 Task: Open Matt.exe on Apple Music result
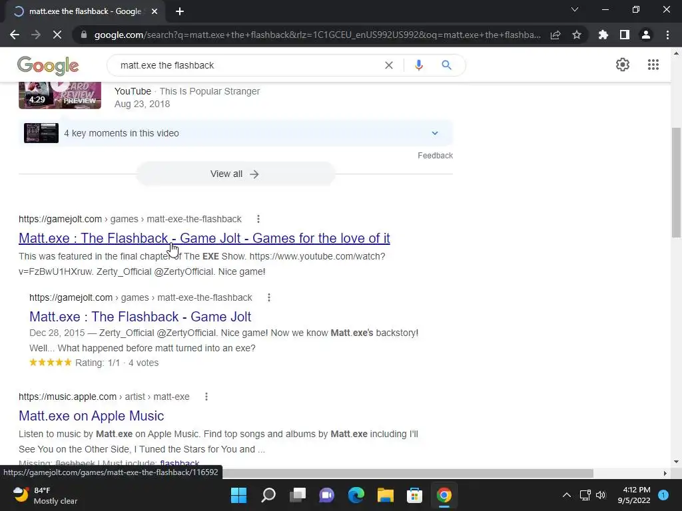point(91,416)
